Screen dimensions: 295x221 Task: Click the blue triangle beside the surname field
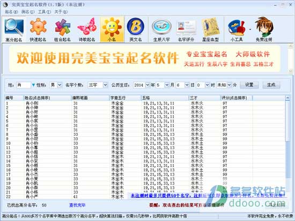tap(33, 85)
